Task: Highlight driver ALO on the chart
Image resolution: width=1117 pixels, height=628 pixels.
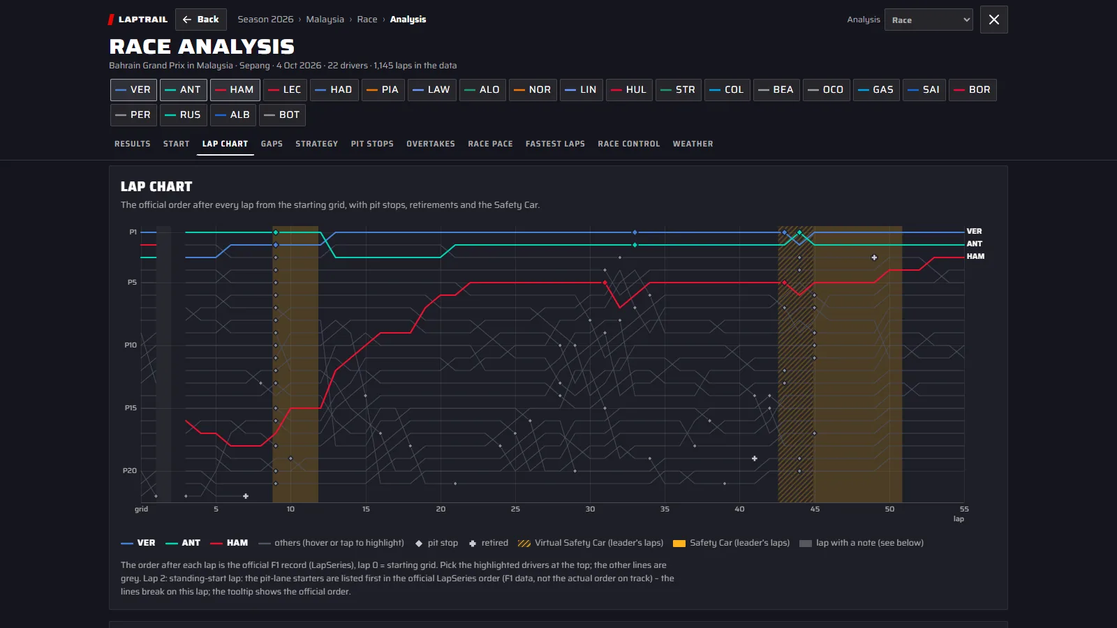Action: [482, 90]
